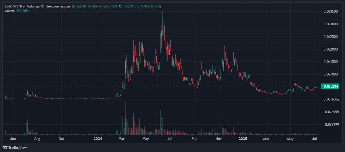This screenshot has width=345, height=152.
Task: Click the 2500 price axis label
Action: point(331,37)
